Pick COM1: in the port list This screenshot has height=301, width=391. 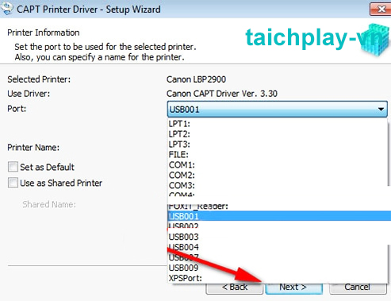[278, 165]
